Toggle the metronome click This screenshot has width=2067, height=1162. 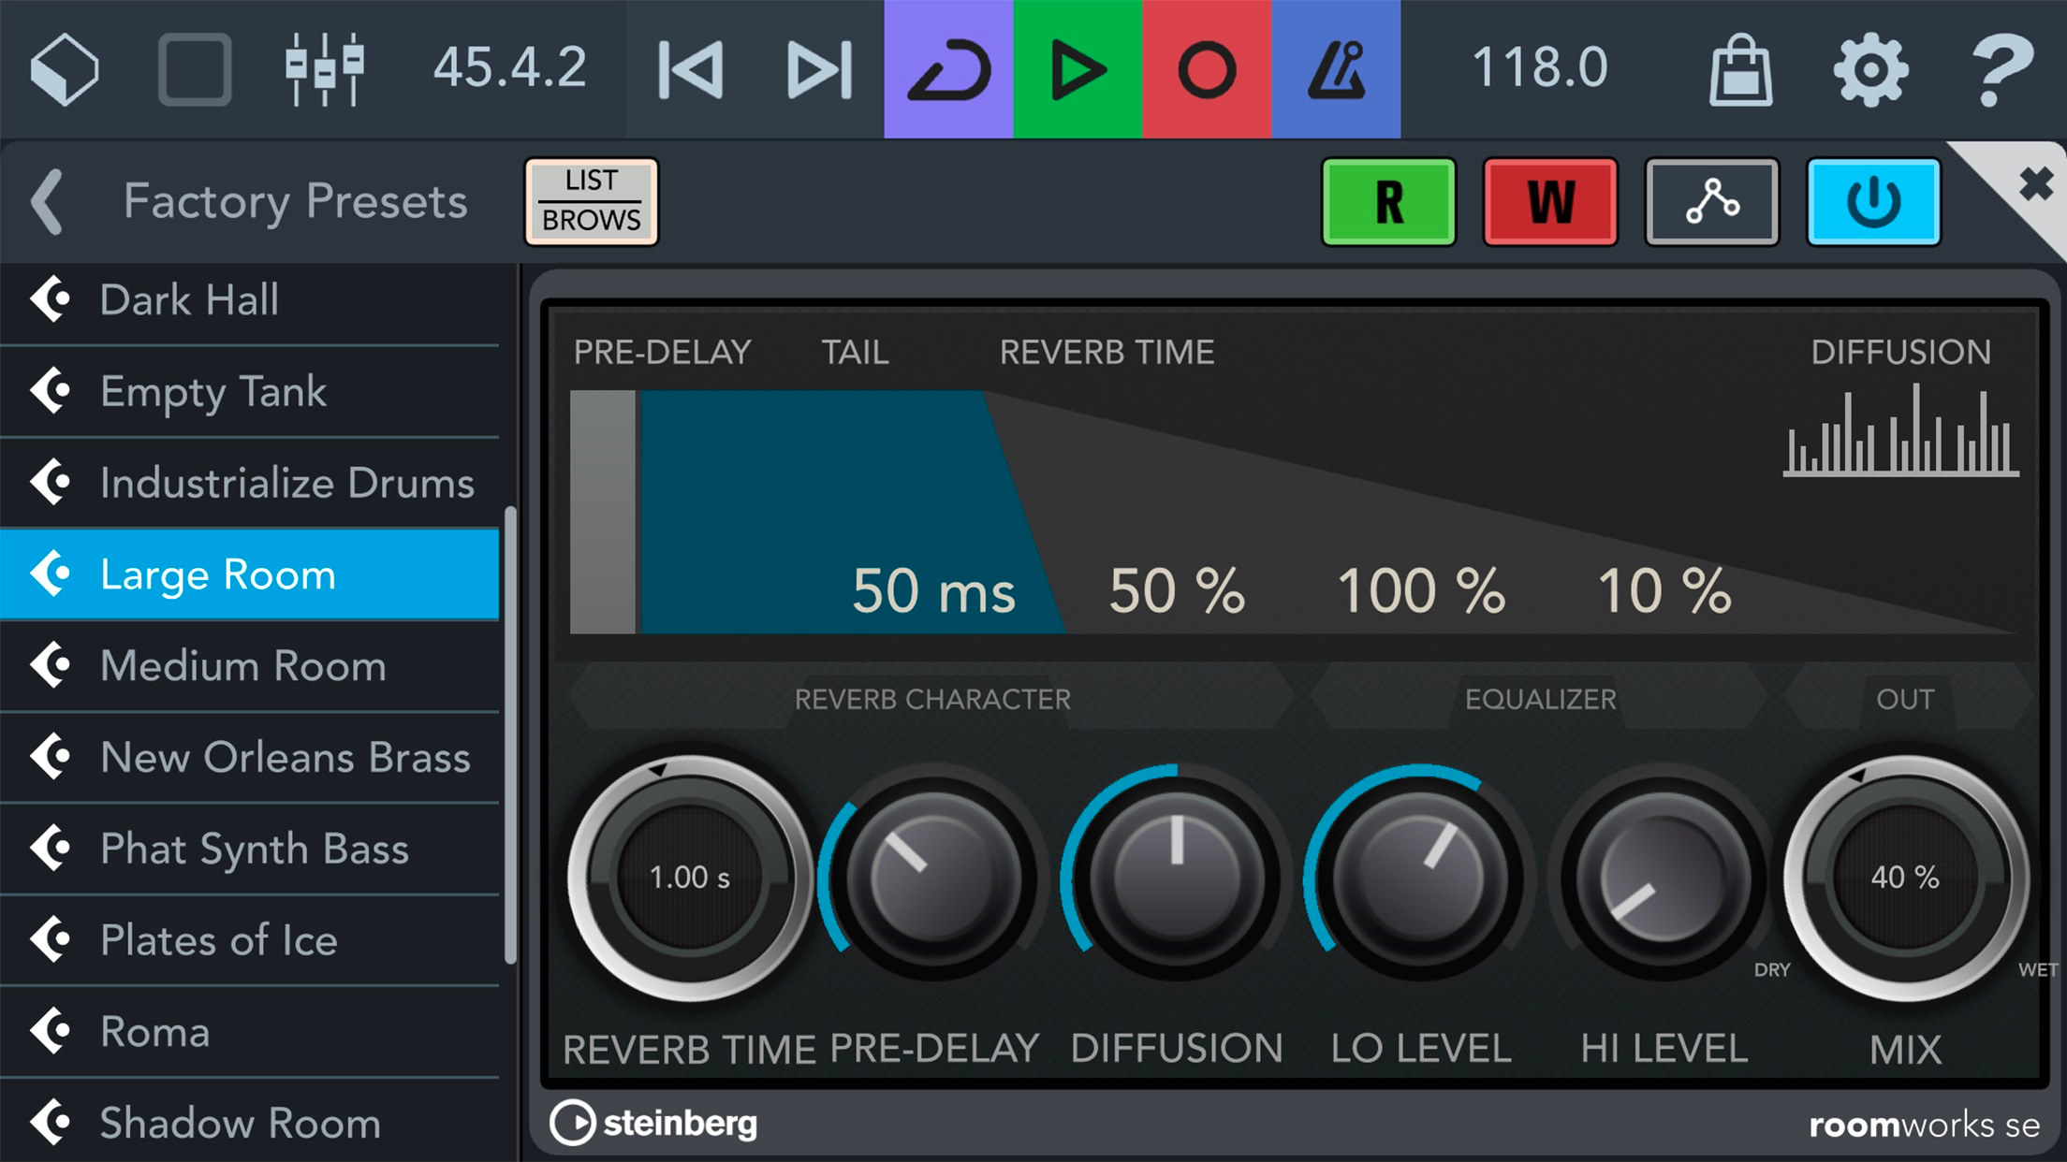1336,68
